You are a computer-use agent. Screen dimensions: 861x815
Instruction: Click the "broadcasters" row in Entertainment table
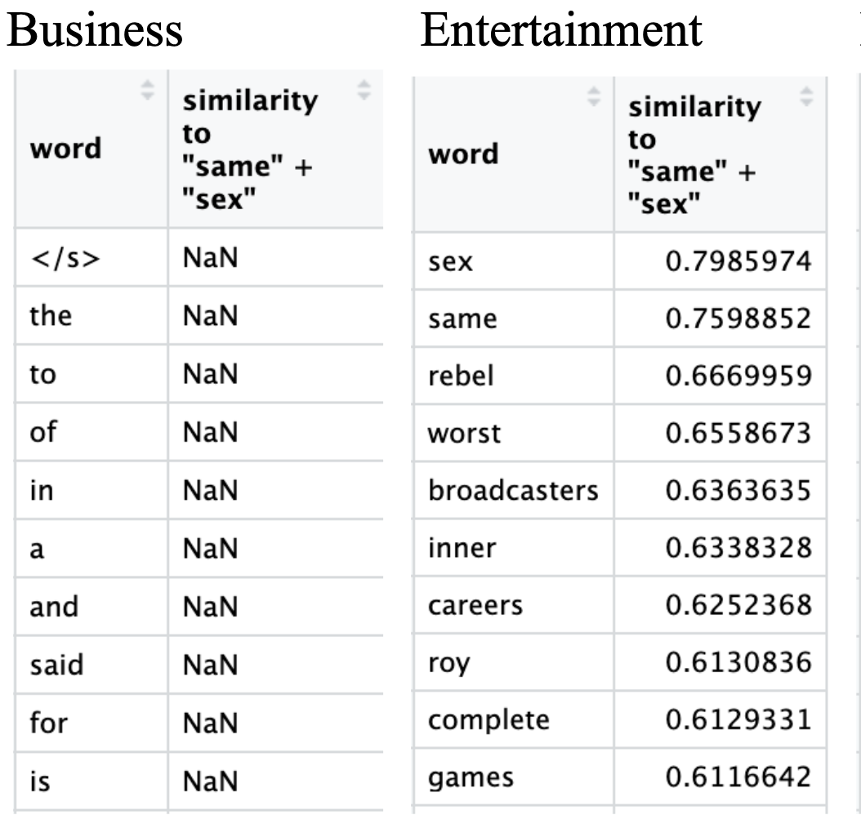click(x=513, y=491)
